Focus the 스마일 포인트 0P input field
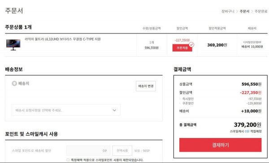The height and width of the screenshot is (163, 269). click(88, 150)
